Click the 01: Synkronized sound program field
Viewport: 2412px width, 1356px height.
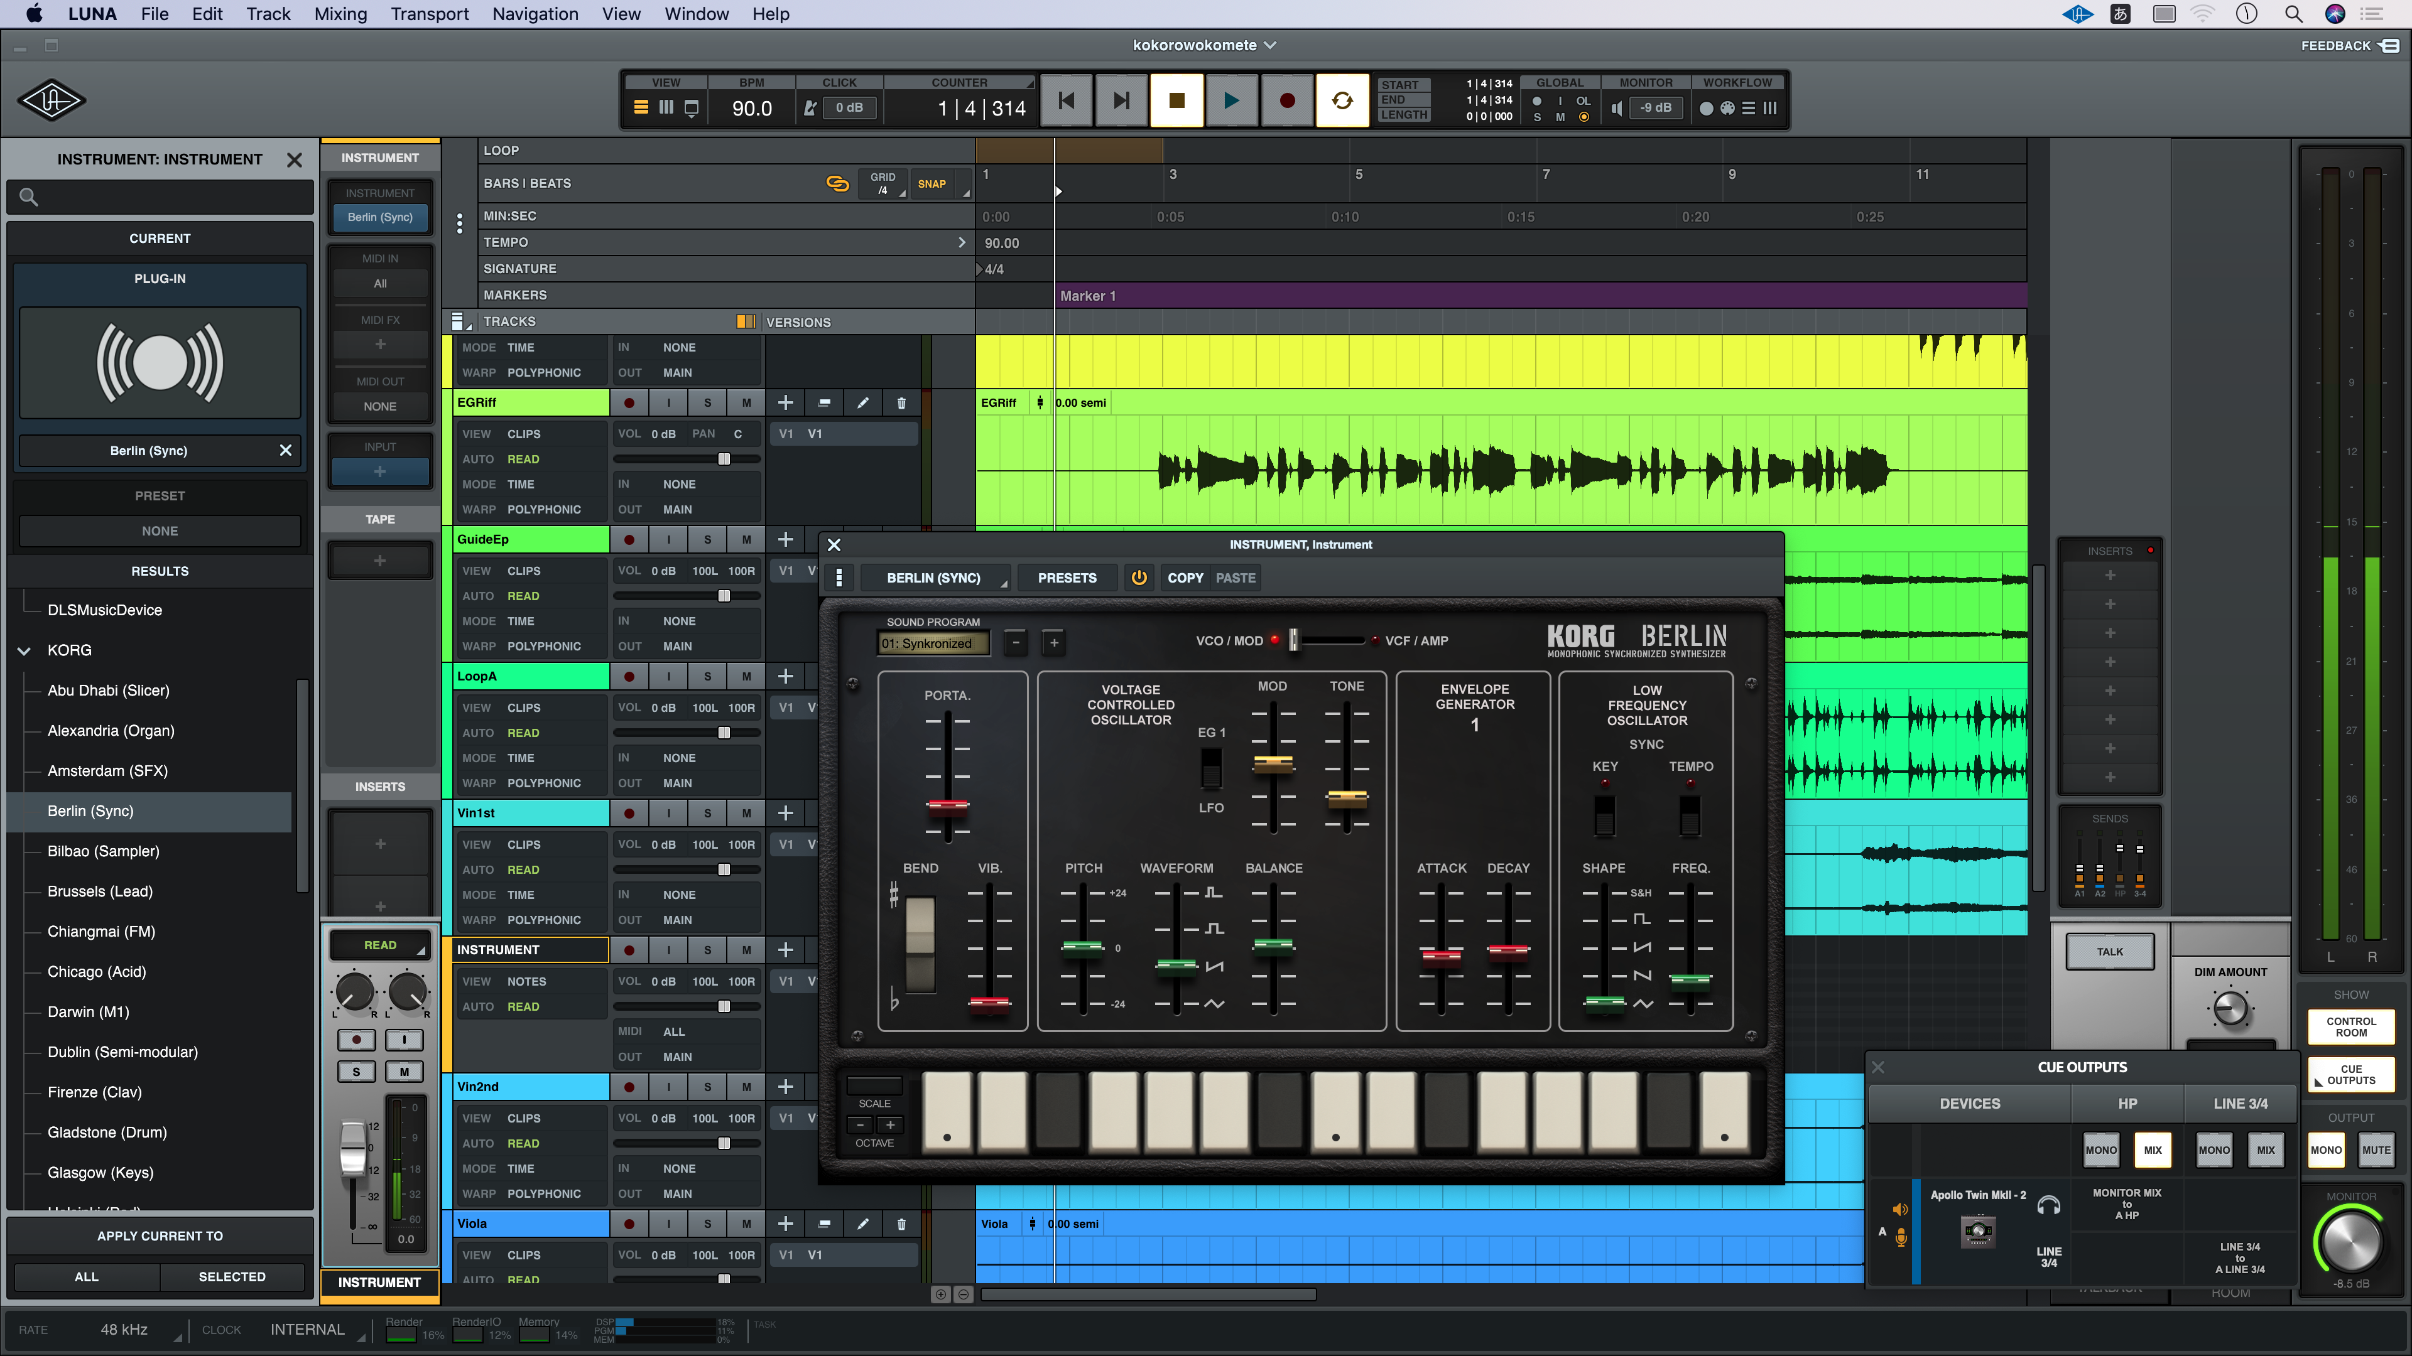933,643
